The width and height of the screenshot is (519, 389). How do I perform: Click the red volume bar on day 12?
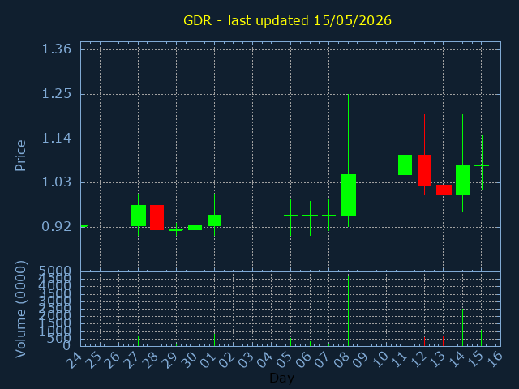click(424, 341)
